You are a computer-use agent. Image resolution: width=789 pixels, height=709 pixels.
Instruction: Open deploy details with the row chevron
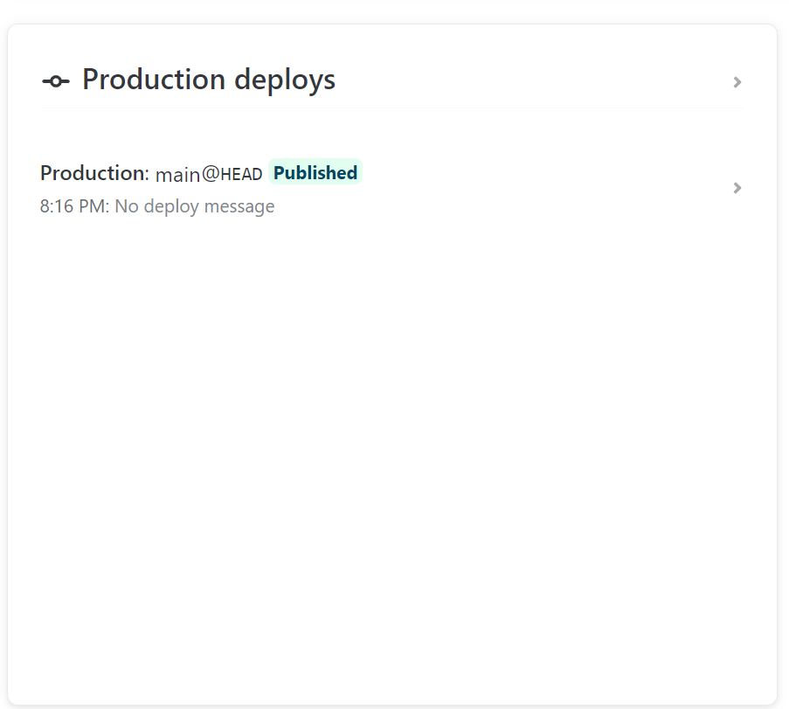click(737, 188)
